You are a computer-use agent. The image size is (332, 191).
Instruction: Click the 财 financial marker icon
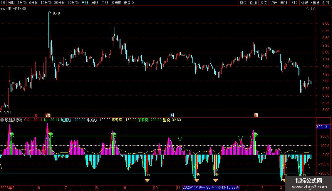[x=172, y=115]
